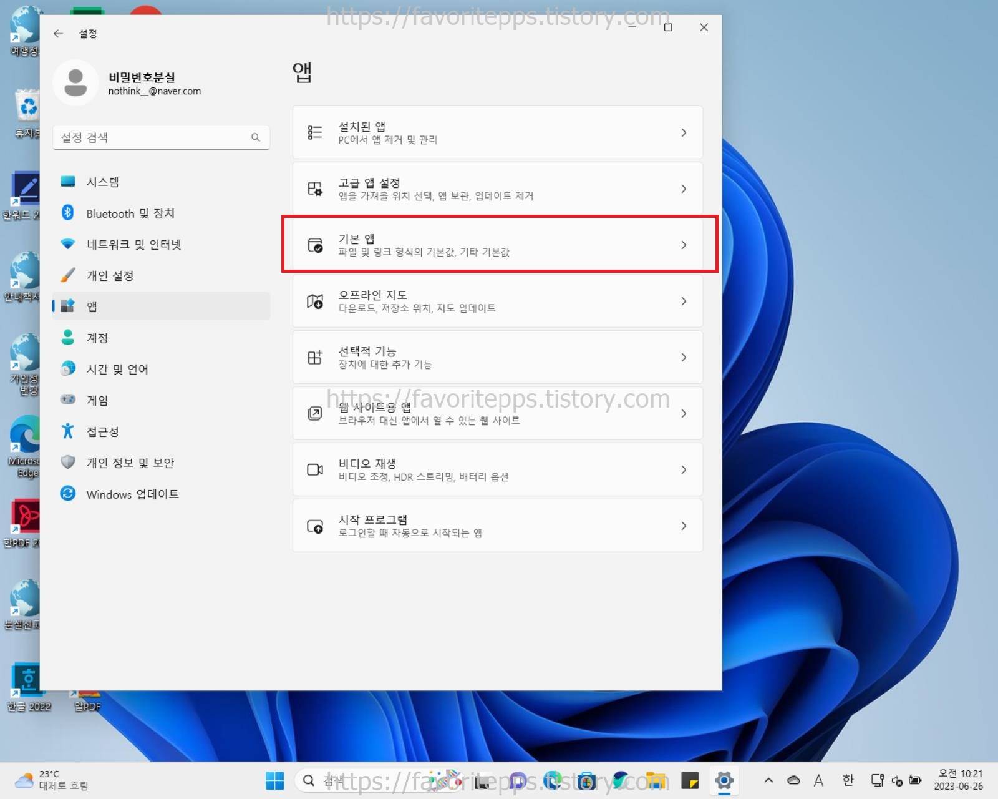This screenshot has width=998, height=799.
Task: Open 시스템 settings in the sidebar
Action: pyautogui.click(x=162, y=182)
